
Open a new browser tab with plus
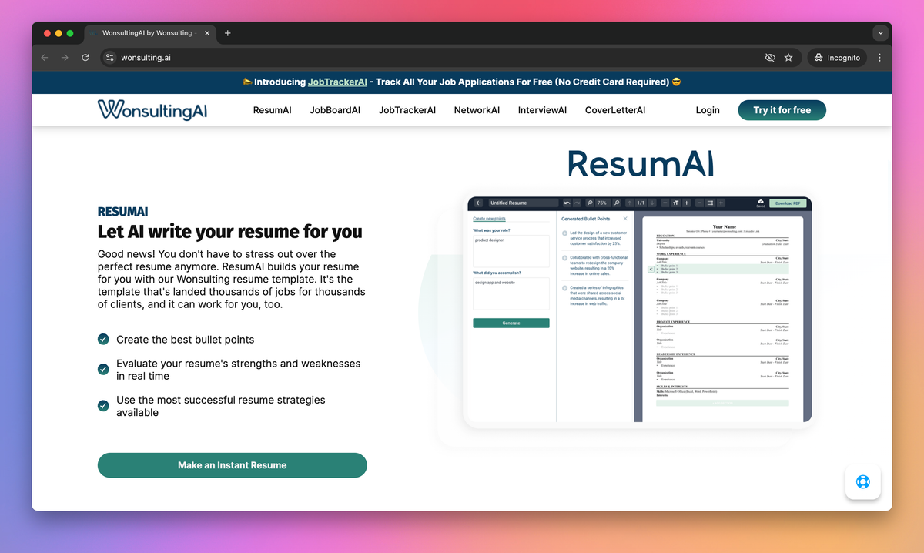coord(227,33)
